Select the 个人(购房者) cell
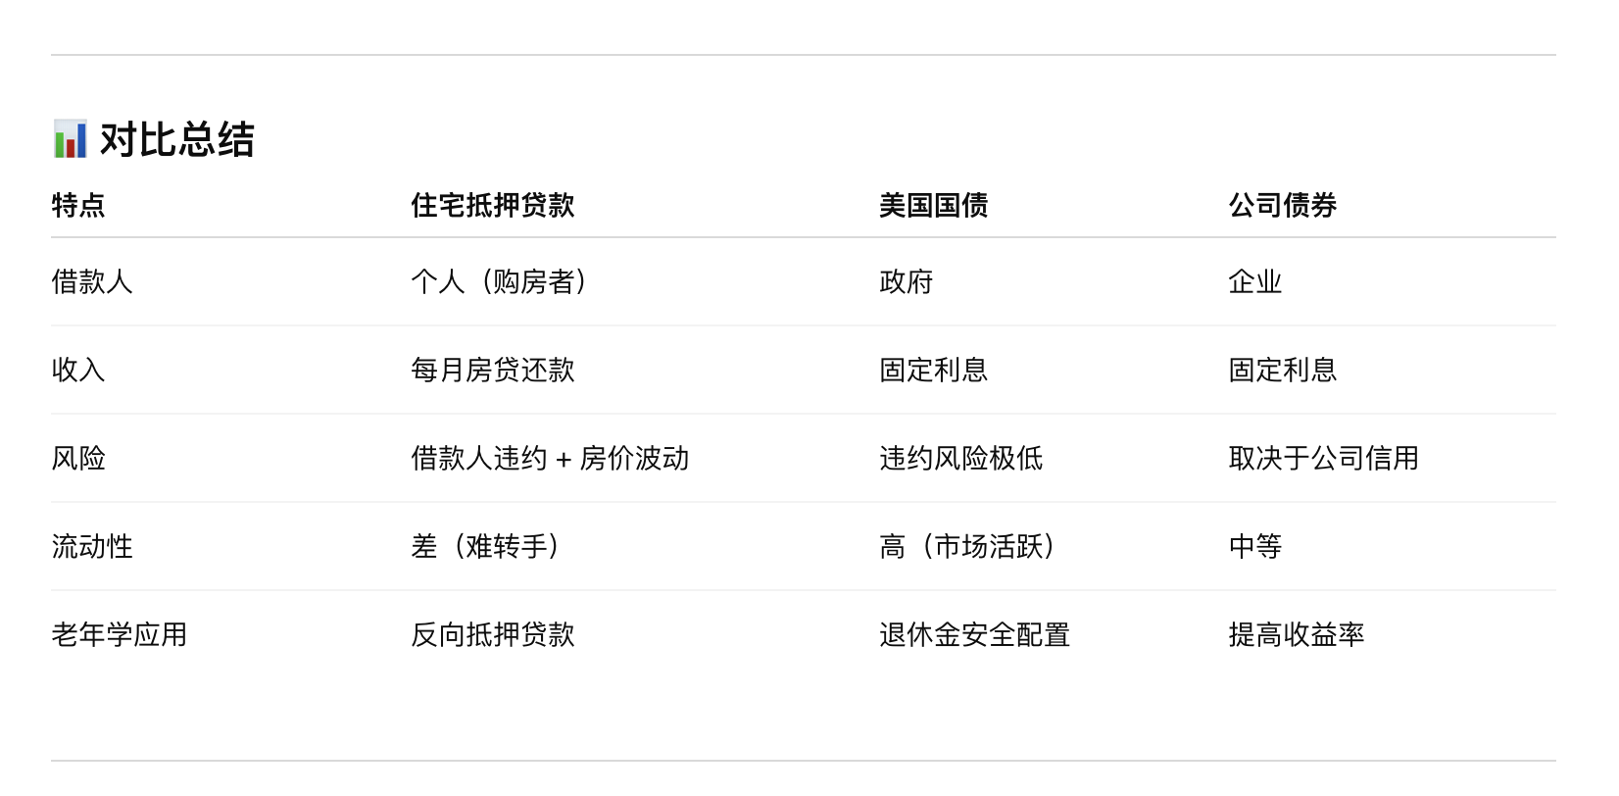 point(499,281)
